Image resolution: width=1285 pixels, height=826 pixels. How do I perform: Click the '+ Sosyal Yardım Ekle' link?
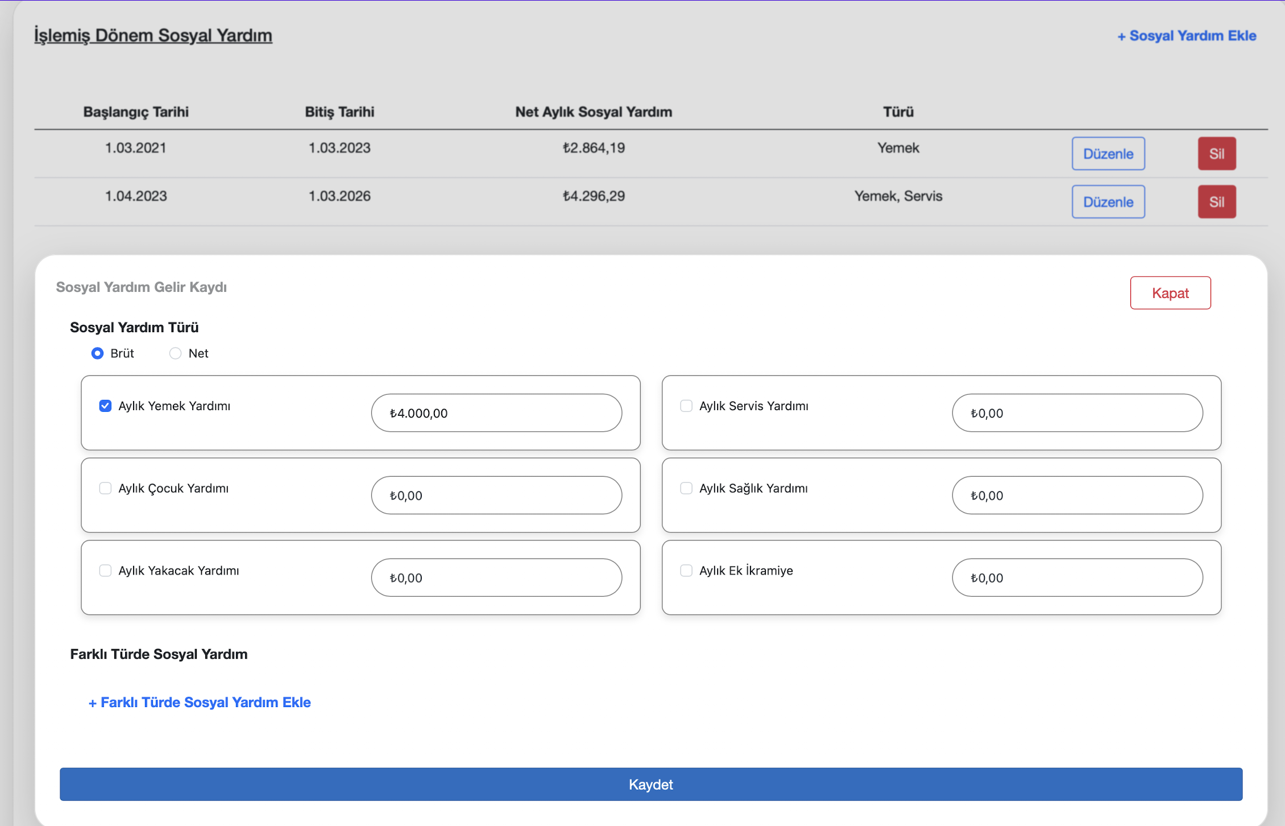click(x=1187, y=36)
